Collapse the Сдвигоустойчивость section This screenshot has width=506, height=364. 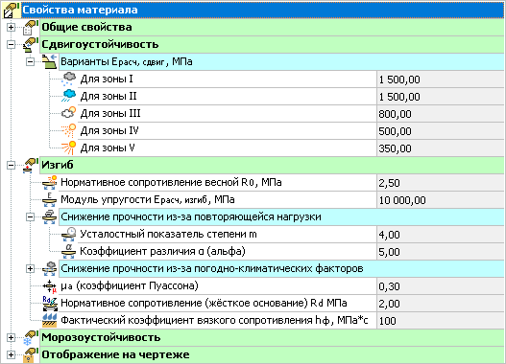click(x=11, y=44)
